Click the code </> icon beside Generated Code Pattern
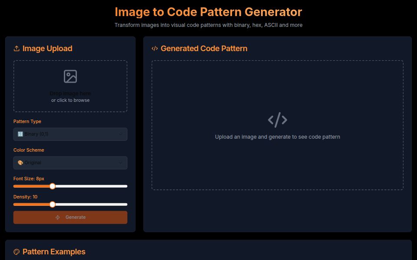This screenshot has height=260, width=417. 154,49
